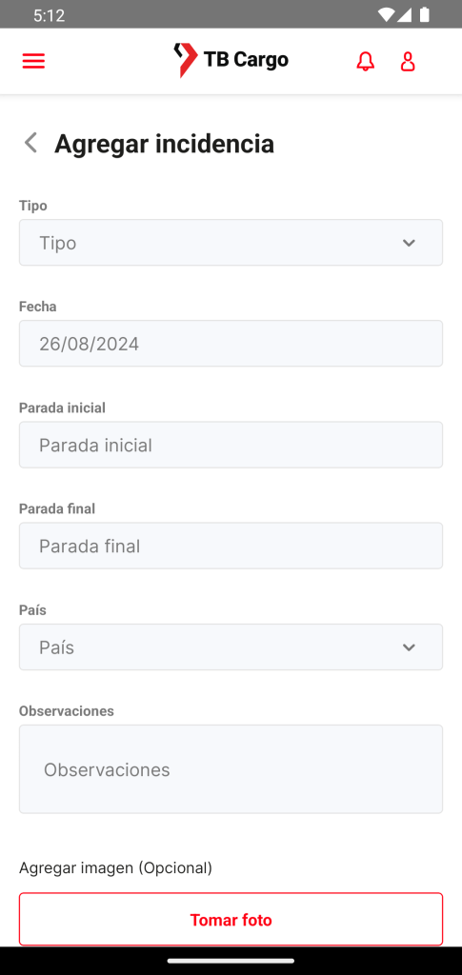Image resolution: width=462 pixels, height=975 pixels.
Task: Tap the cellular signal icon
Action: (405, 14)
